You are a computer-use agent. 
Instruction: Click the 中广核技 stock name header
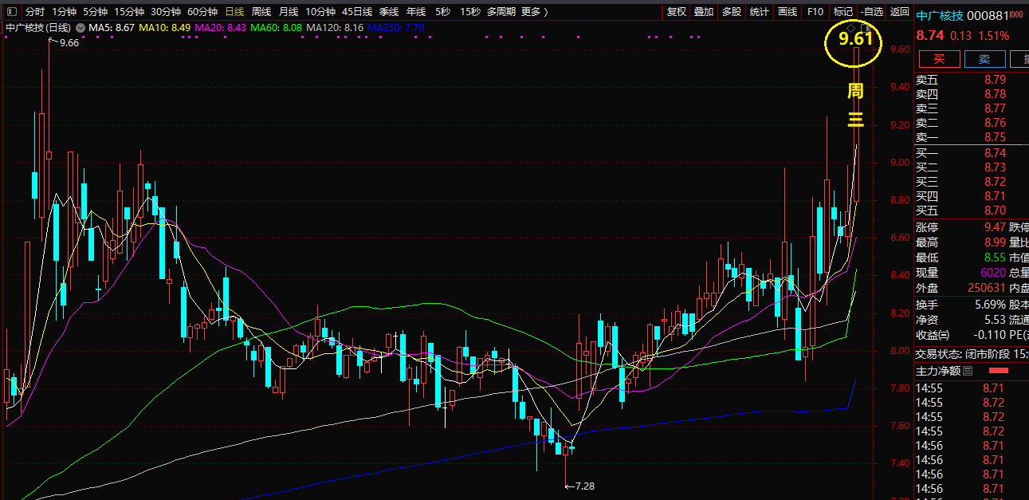click(941, 16)
